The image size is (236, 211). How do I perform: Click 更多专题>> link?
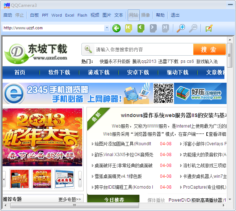(70, 199)
